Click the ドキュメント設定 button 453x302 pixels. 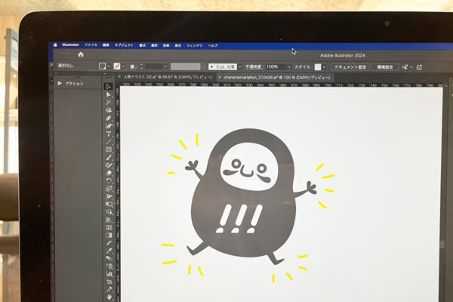(350, 67)
